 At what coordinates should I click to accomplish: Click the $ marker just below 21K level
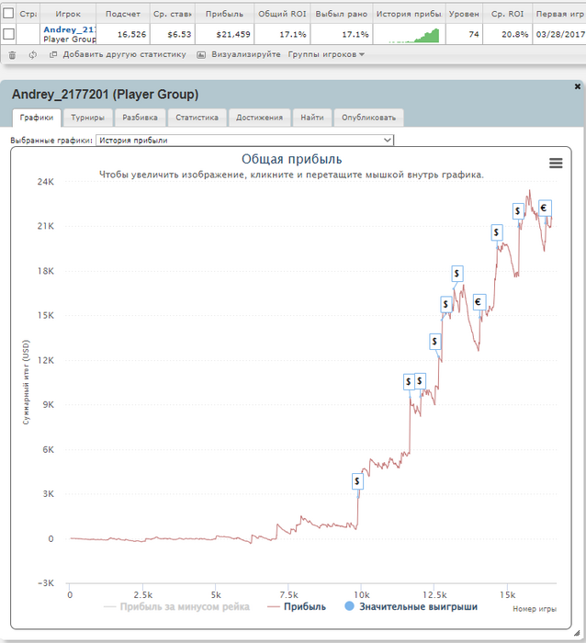click(497, 232)
